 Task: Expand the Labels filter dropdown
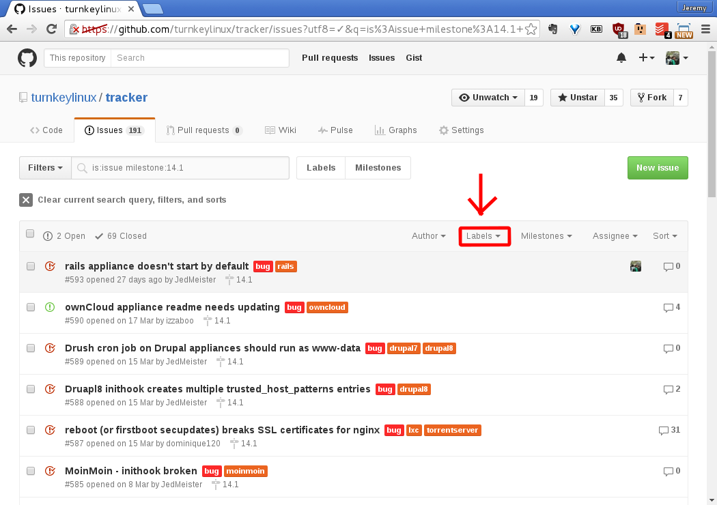coord(484,236)
